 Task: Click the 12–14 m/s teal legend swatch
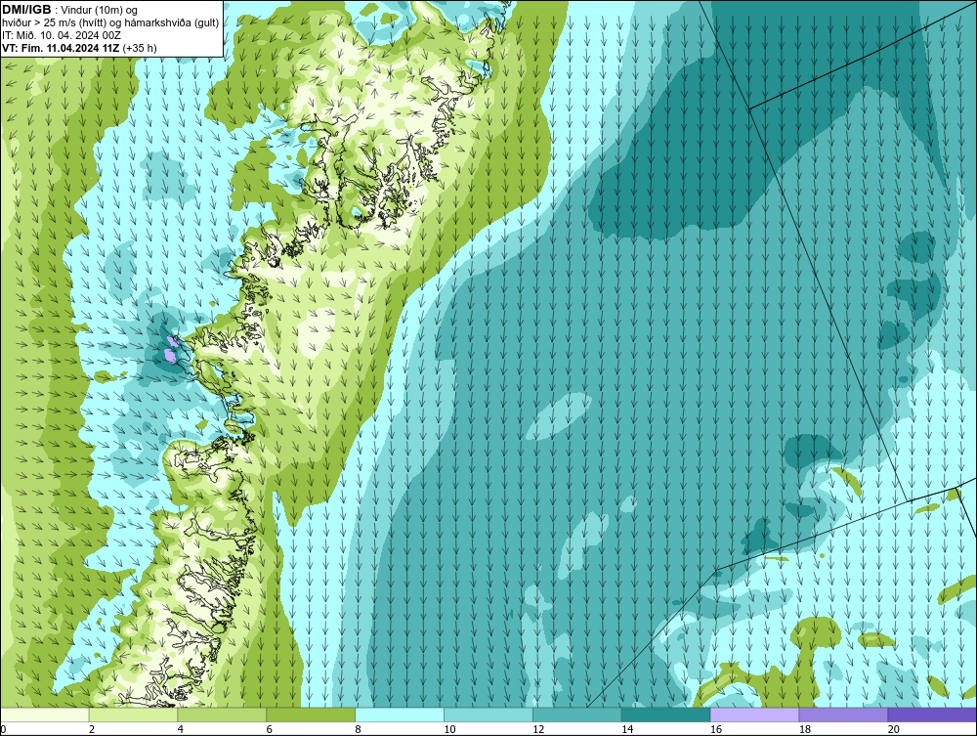click(x=577, y=714)
